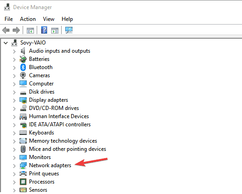The image size is (242, 194).
Task: Open the View menu
Action: click(x=48, y=19)
